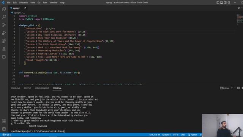The height and width of the screenshot is (137, 243).
Task: Open the Go menu
Action: click(x=39, y=3)
